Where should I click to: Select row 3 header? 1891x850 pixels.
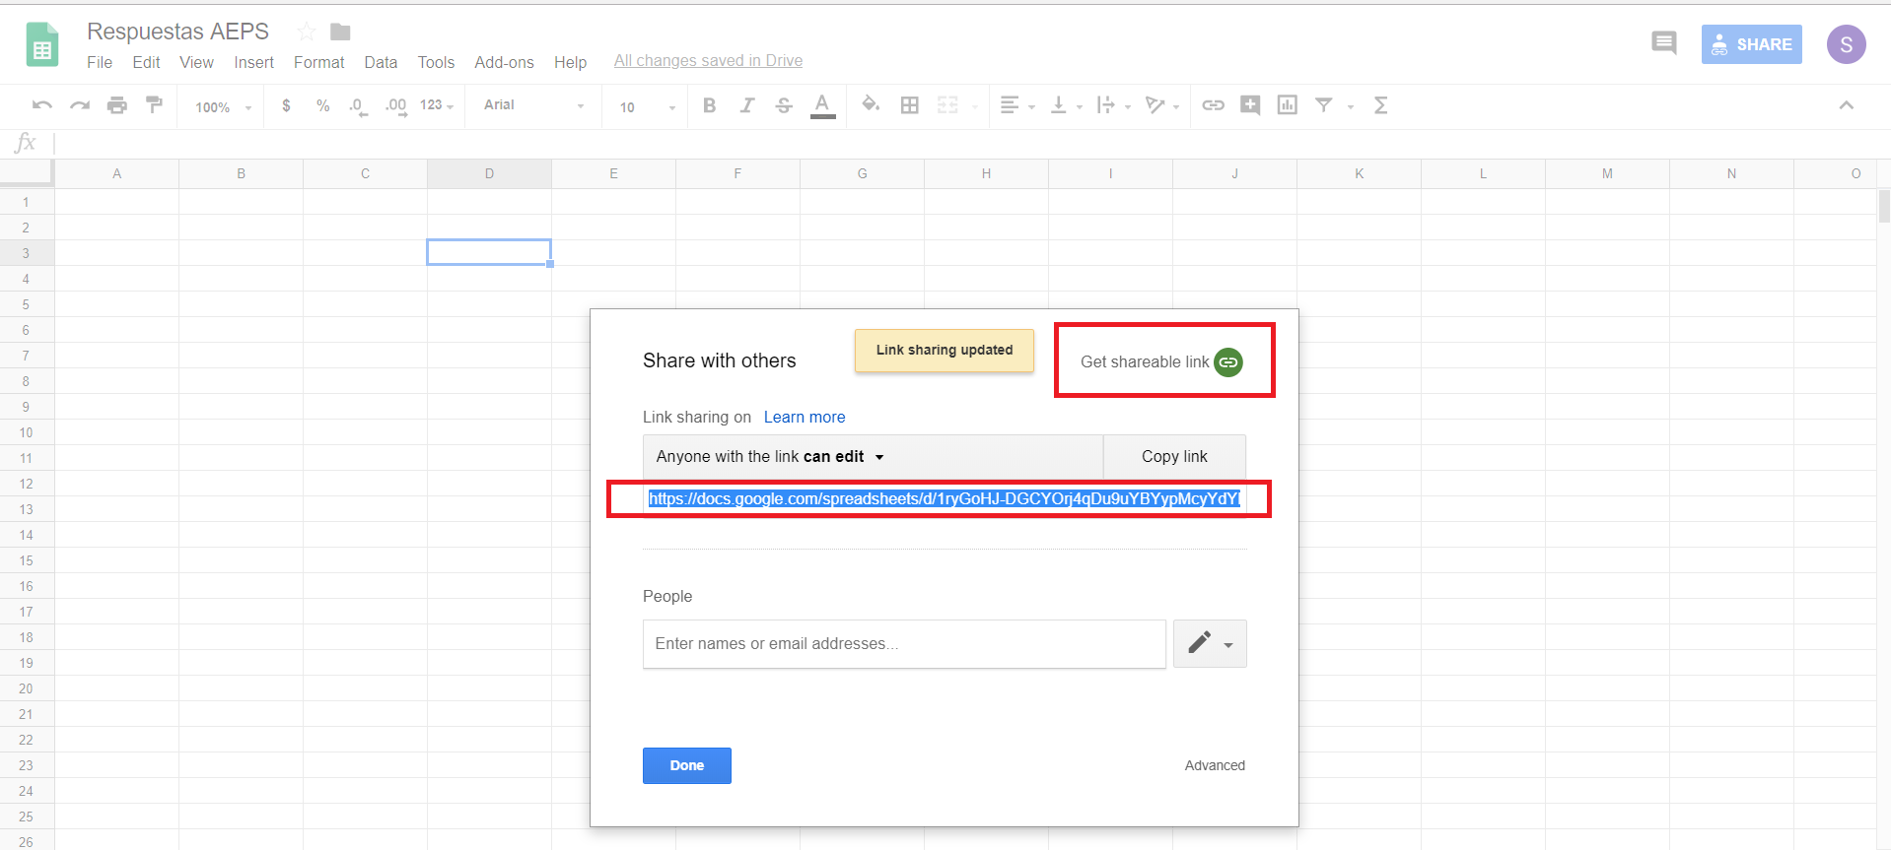26,253
